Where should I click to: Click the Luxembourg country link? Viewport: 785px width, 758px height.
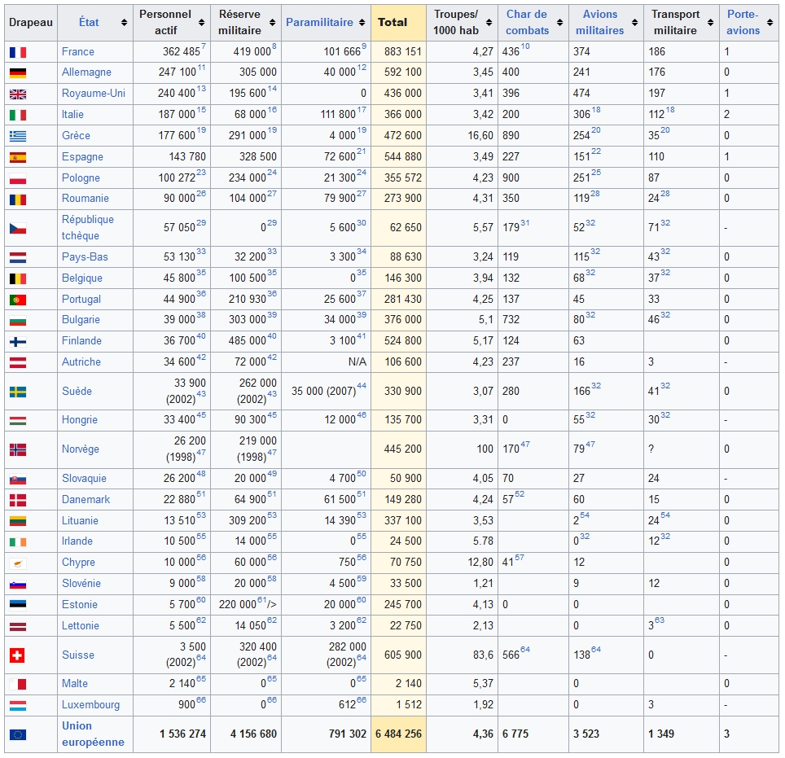click(x=90, y=705)
